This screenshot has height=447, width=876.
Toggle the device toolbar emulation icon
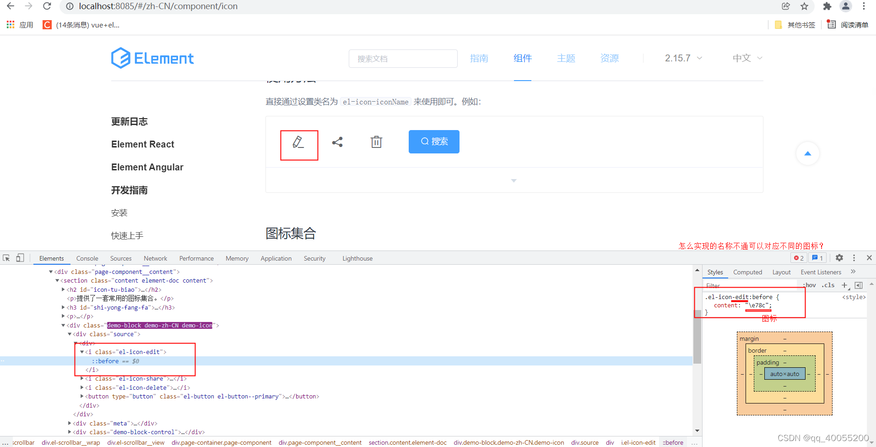(19, 258)
